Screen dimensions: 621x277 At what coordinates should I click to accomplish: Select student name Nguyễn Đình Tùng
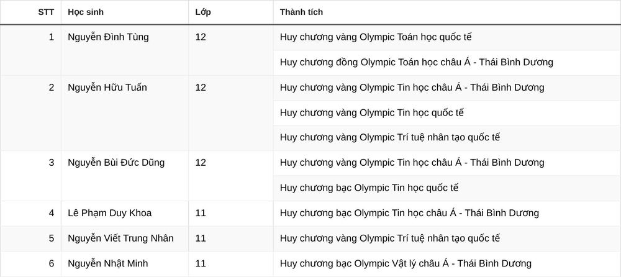click(108, 37)
